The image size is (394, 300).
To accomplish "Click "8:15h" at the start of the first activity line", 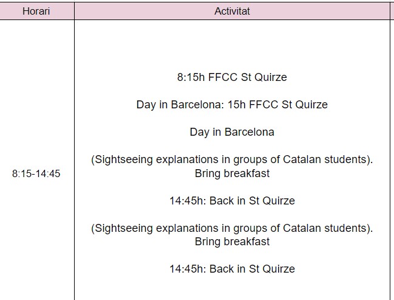I will [191, 77].
